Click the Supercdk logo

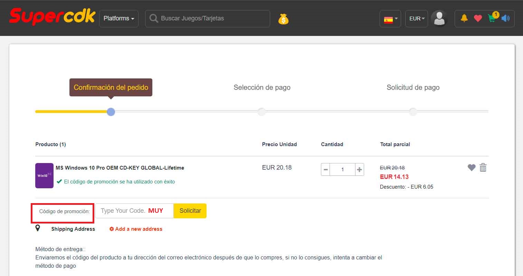pyautogui.click(x=52, y=17)
